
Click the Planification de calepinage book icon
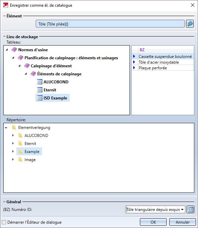click(x=21, y=58)
